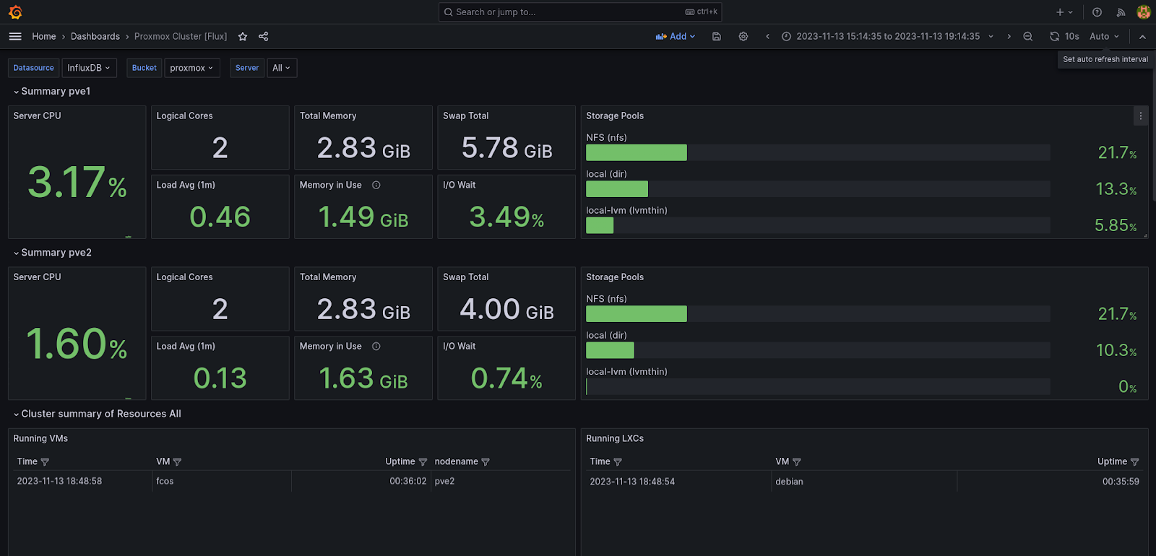
Task: Click the 00:35:59 uptime value
Action: pyautogui.click(x=1121, y=482)
